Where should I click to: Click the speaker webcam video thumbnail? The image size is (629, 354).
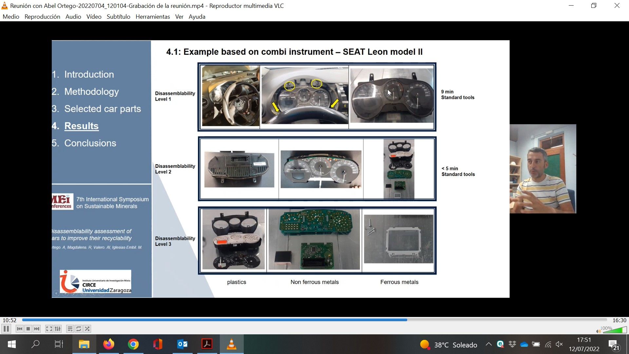tap(543, 169)
